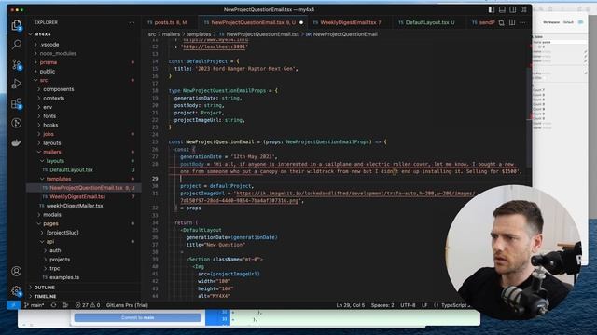597x335 pixels.
Task: Open WeeklyDigestEmail.tsx in the file tree
Action: coord(77,196)
